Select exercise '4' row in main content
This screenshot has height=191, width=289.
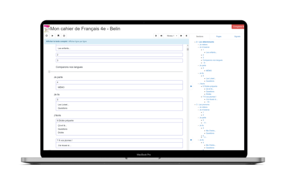click(x=119, y=82)
